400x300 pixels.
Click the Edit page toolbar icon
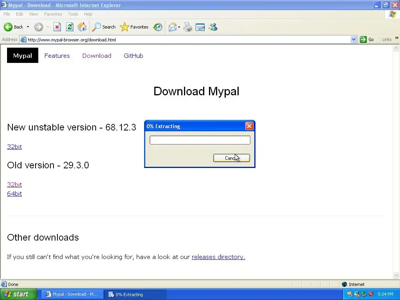pyautogui.click(x=200, y=27)
